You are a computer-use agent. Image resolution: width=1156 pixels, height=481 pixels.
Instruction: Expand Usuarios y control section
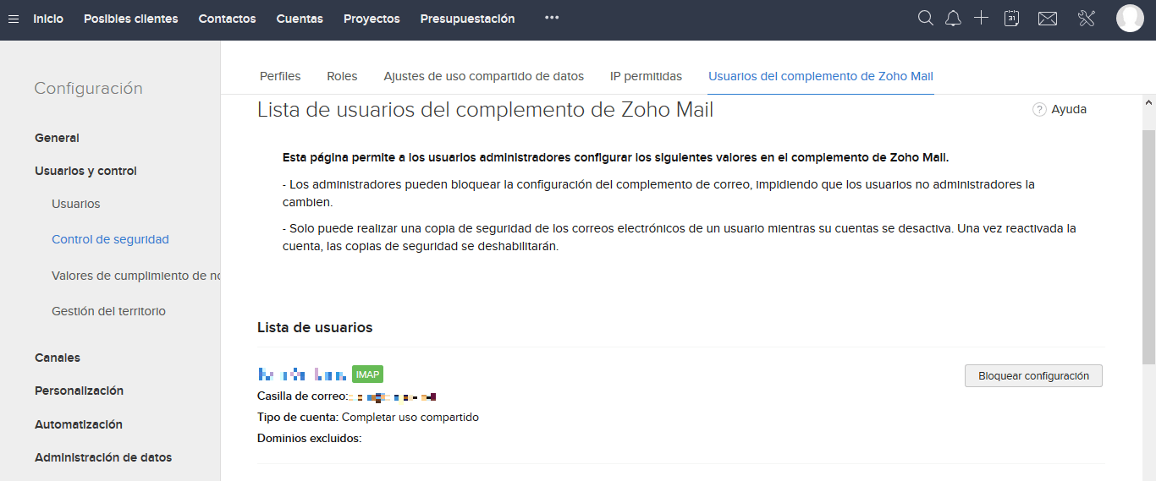point(85,171)
